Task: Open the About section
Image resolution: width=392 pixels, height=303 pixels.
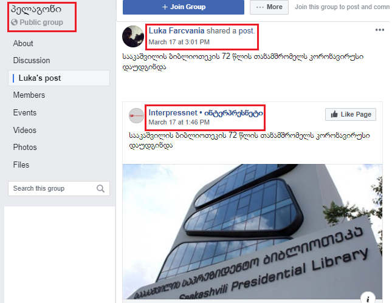Action: coord(23,44)
